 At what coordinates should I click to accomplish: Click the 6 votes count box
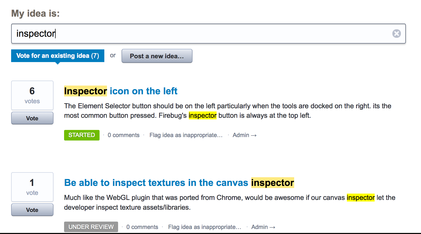(x=32, y=95)
